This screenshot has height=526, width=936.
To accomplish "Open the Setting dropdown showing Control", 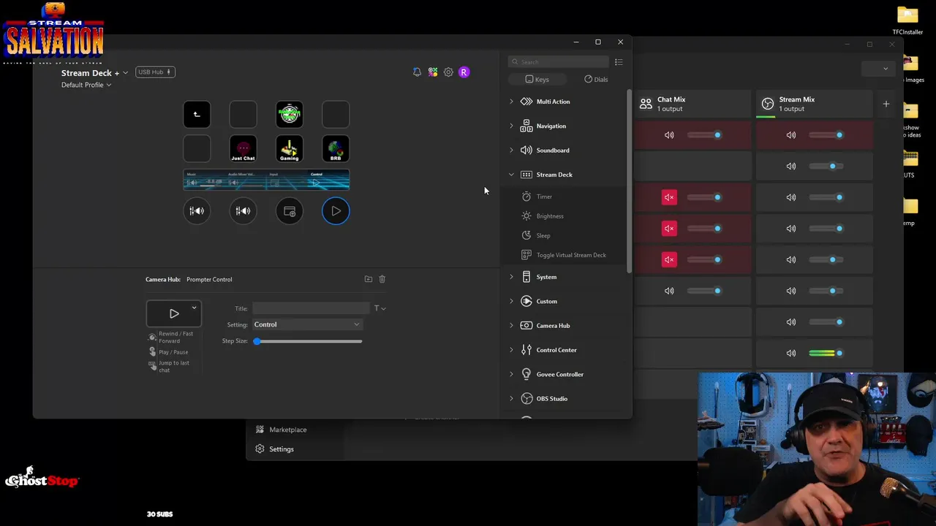I will pos(307,324).
